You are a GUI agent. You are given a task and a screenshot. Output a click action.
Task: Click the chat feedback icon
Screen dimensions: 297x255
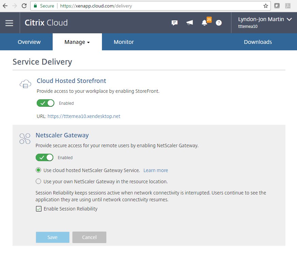pos(174,23)
